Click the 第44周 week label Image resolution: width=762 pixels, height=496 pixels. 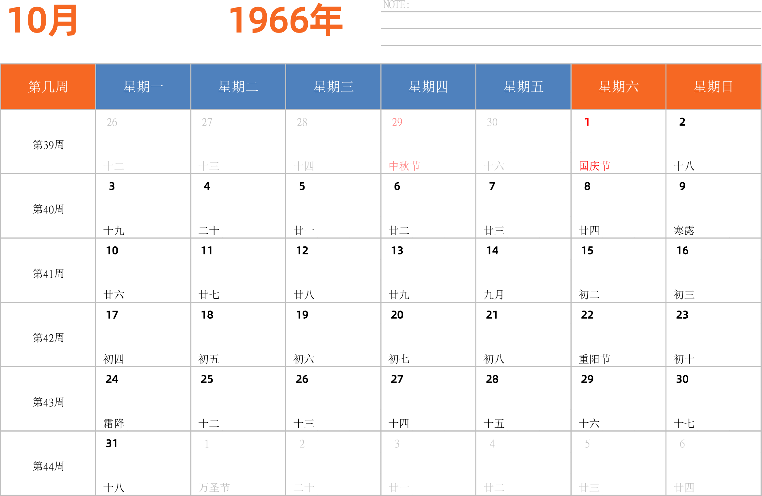[48, 466]
